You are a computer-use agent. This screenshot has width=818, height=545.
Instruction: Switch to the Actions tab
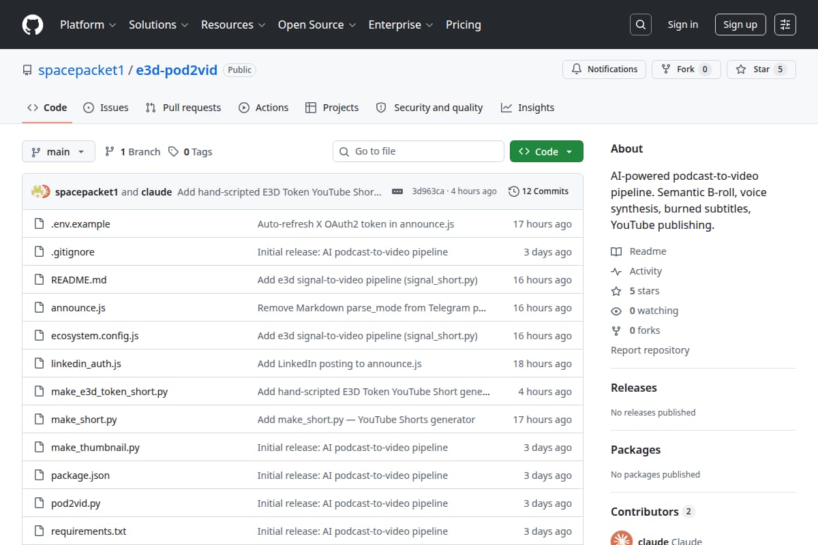click(264, 108)
